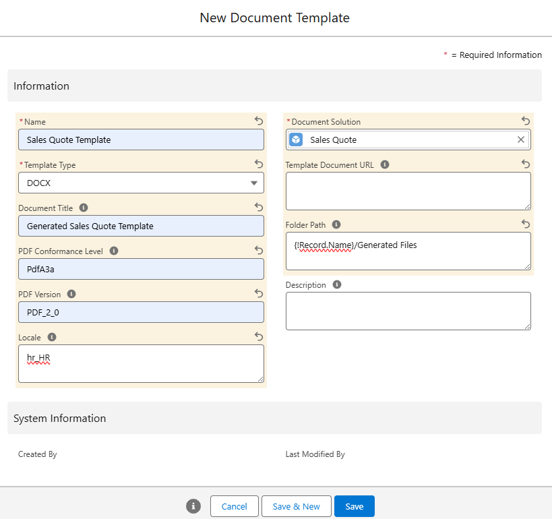The image size is (552, 519).
Task: Show help info for Document Title
Action: (84, 208)
